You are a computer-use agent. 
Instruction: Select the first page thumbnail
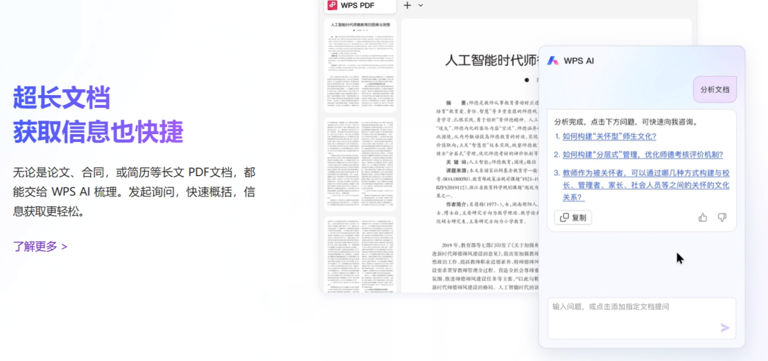[360, 66]
